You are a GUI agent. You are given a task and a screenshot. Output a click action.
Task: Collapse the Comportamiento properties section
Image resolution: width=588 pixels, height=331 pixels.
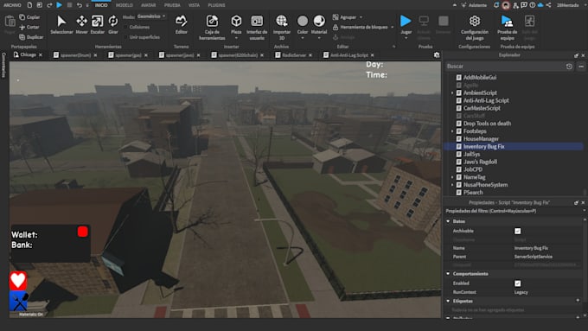coord(448,274)
